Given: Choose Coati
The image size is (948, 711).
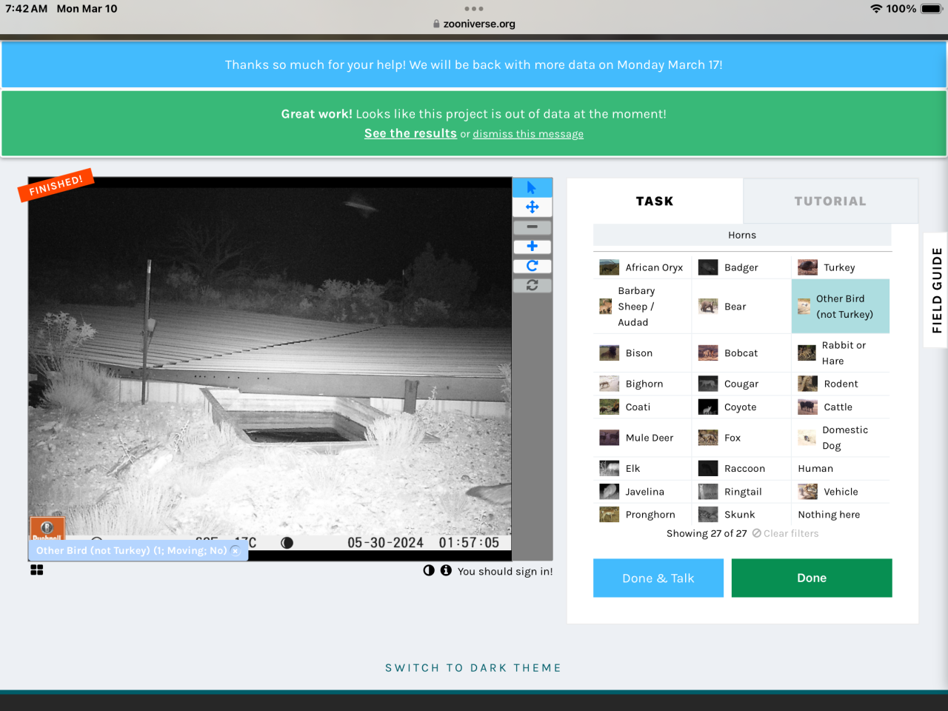Looking at the screenshot, I should (x=642, y=407).
